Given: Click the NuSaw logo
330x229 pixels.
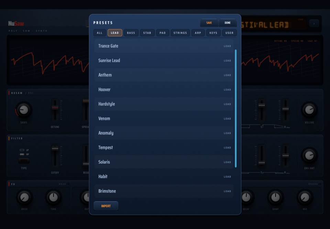Looking at the screenshot, I should [x=16, y=24].
